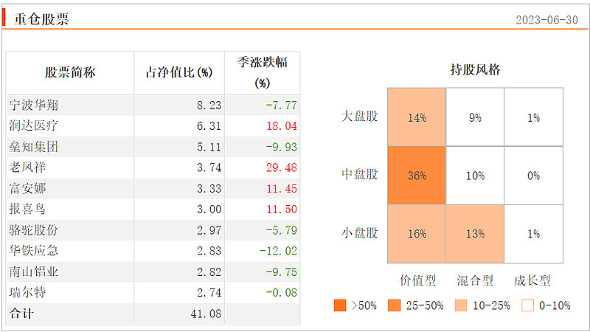Open the 南山铝业 stock entry
This screenshot has width=590, height=332.
coord(32,272)
